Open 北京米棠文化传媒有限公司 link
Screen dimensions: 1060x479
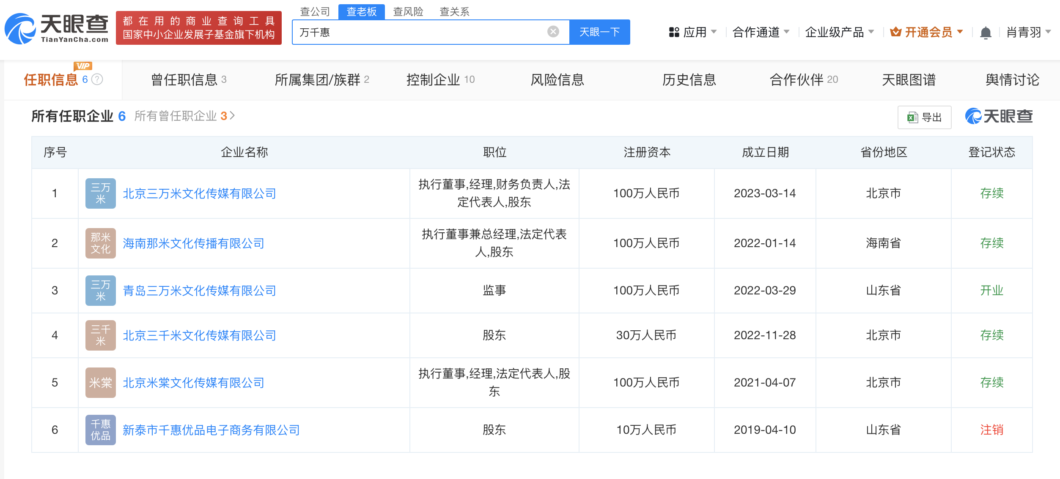pyautogui.click(x=193, y=383)
